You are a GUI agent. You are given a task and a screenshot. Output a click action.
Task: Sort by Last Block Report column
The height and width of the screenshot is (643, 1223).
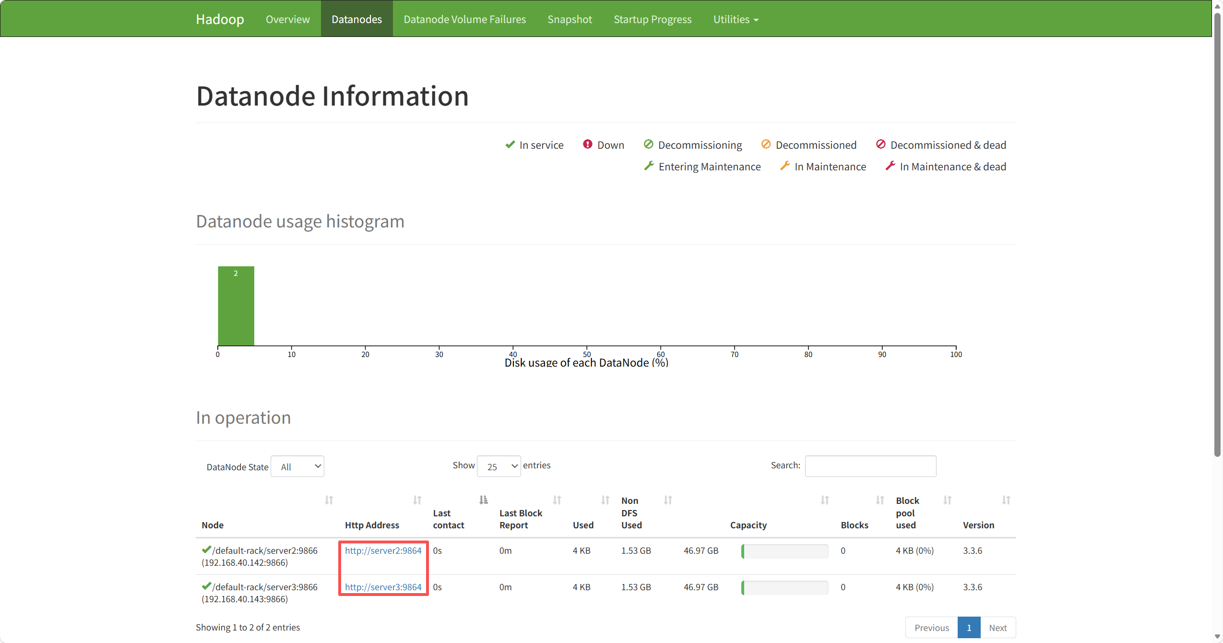click(557, 500)
